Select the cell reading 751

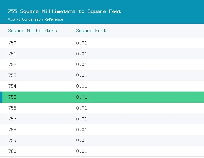pos(12,54)
